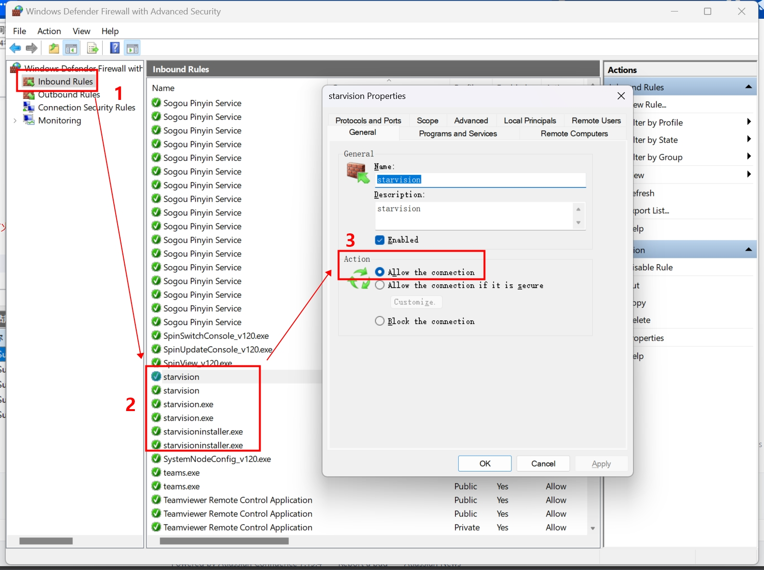Select Block the connection radio button
This screenshot has width=764, height=570.
coord(380,321)
